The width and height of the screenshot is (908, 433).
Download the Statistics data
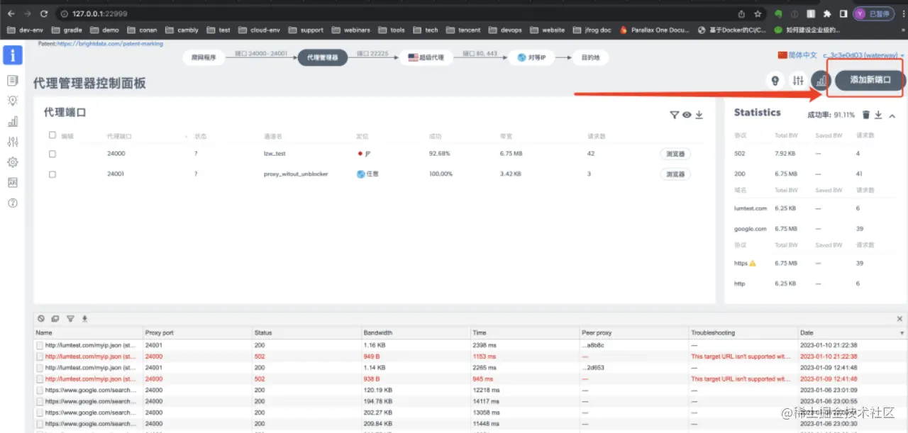pyautogui.click(x=878, y=115)
